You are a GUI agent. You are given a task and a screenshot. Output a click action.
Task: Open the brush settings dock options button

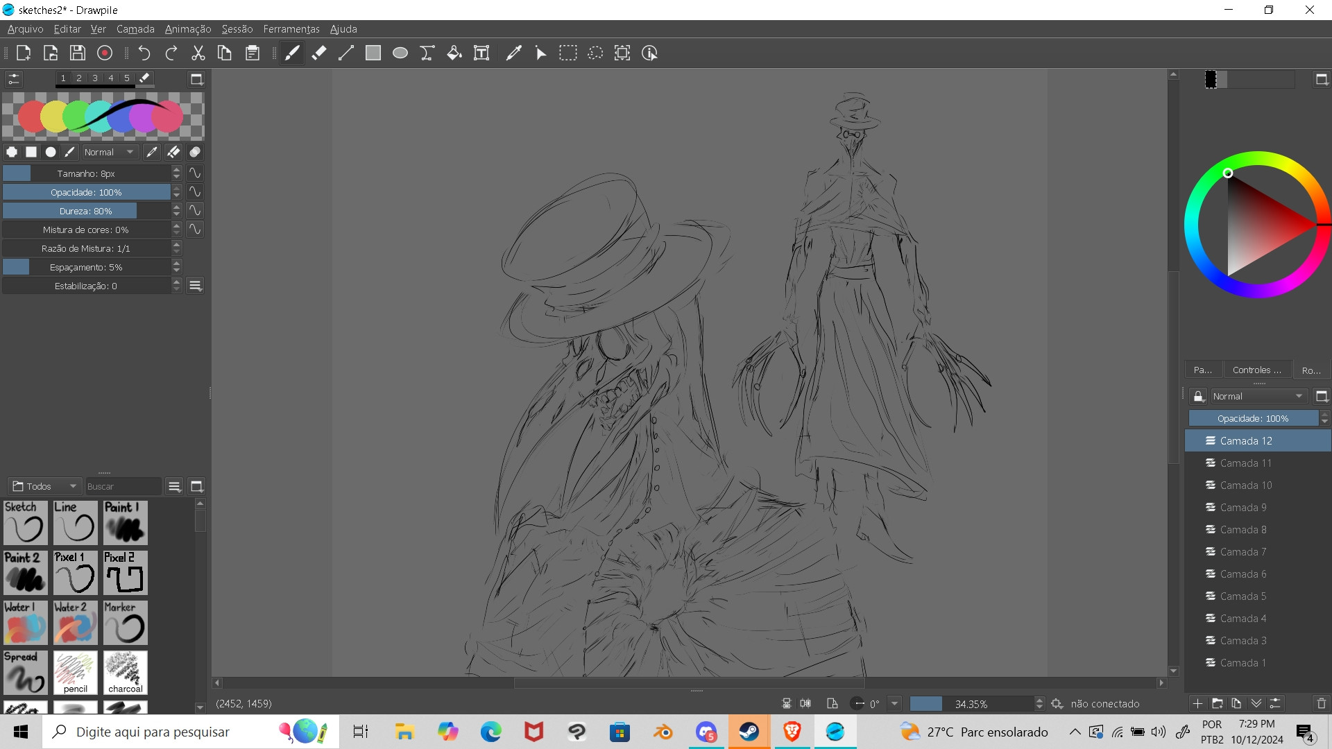196,79
